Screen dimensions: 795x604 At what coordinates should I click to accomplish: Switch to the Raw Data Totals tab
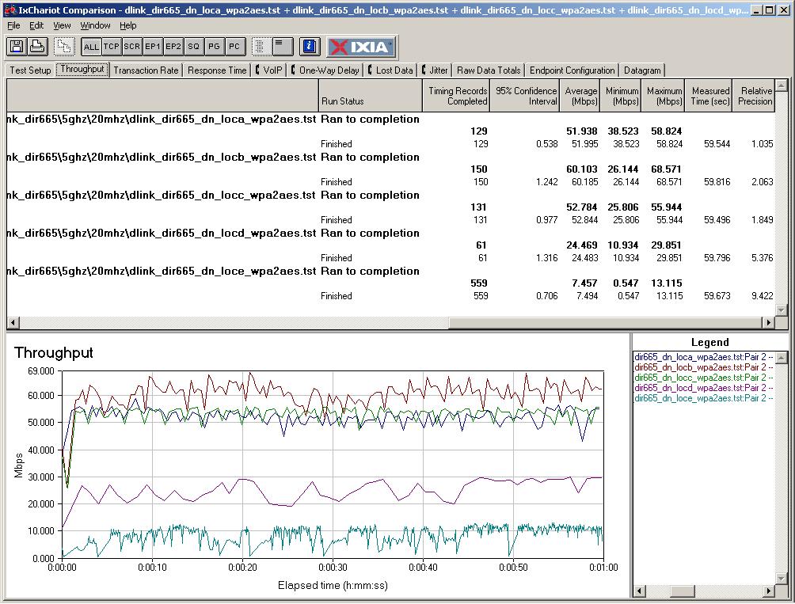(489, 70)
